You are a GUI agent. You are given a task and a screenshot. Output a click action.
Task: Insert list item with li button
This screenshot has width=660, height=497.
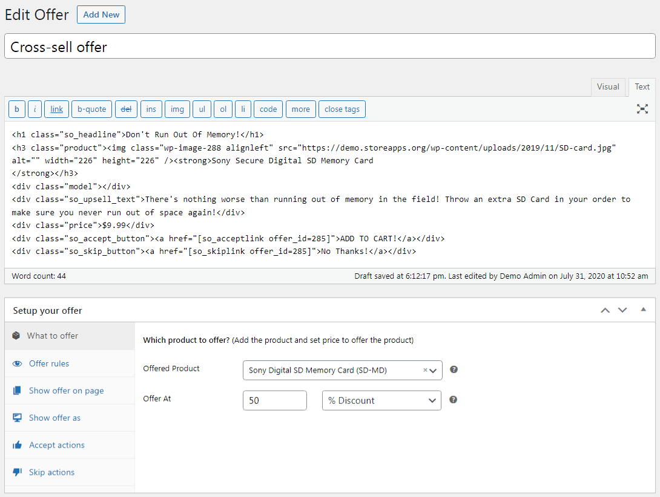point(243,109)
